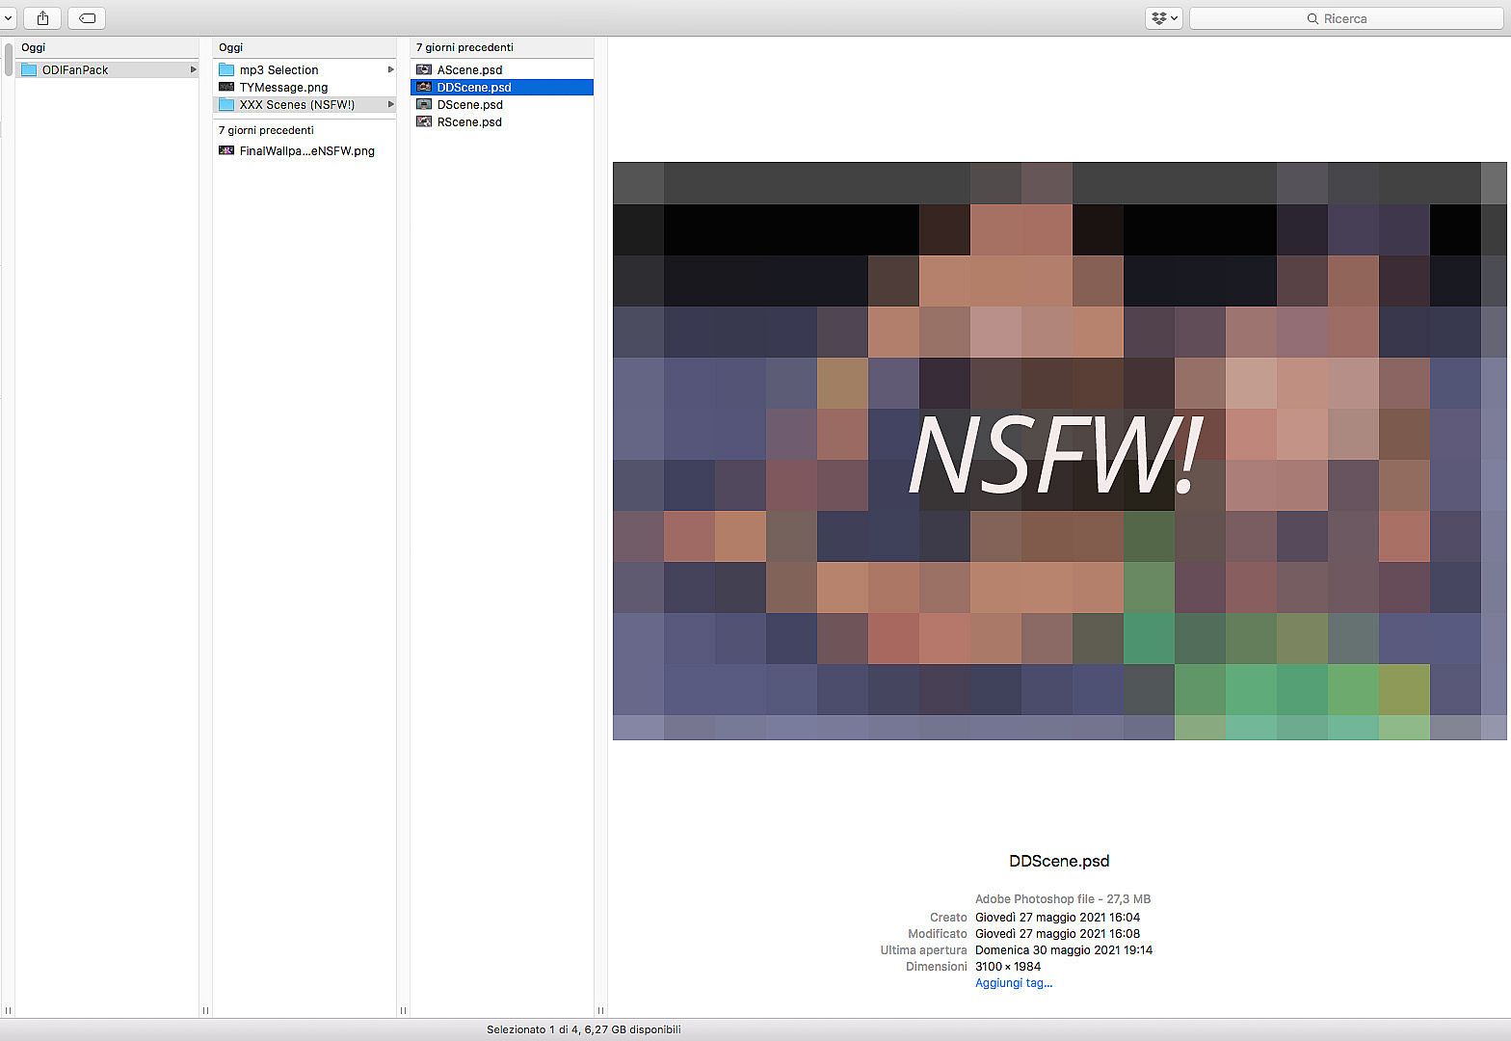Select the DScene.psd file icon
The width and height of the screenshot is (1511, 1041).
(x=424, y=104)
